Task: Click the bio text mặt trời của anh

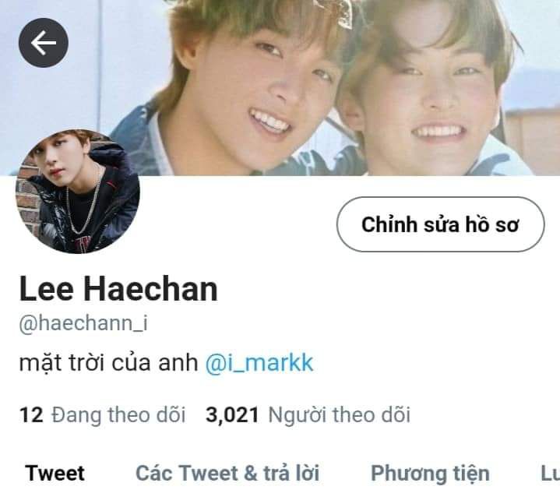Action: 108,363
